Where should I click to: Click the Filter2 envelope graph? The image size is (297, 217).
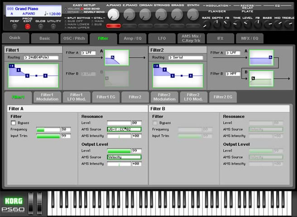click(x=178, y=76)
